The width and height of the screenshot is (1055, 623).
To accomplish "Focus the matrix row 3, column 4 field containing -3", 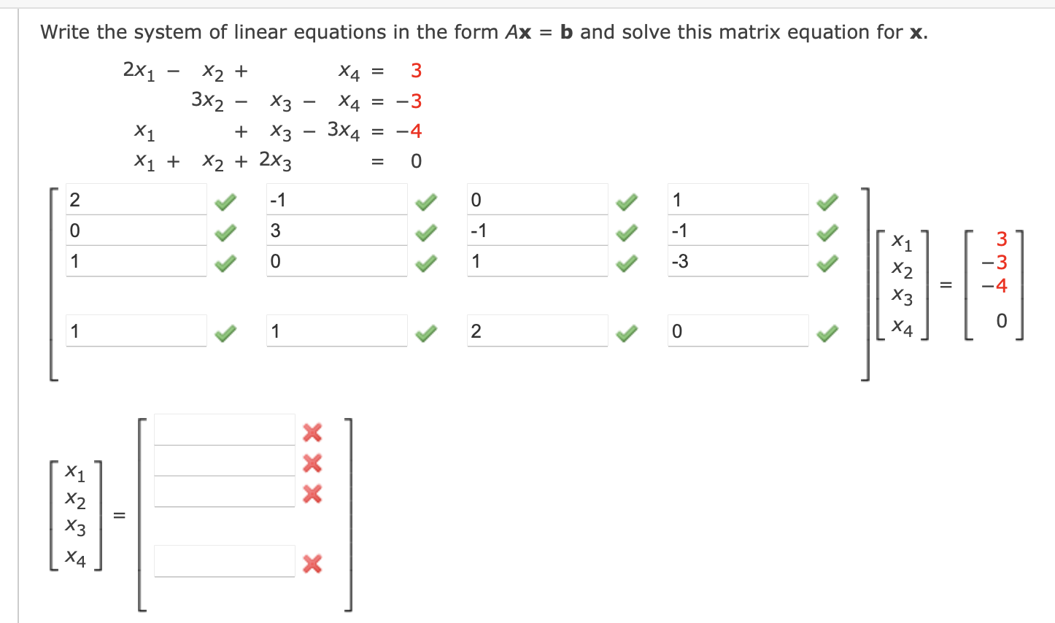I will point(738,261).
